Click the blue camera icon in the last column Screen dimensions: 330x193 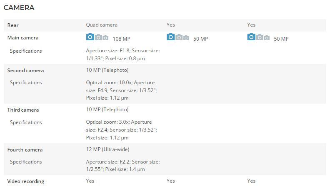pos(251,37)
